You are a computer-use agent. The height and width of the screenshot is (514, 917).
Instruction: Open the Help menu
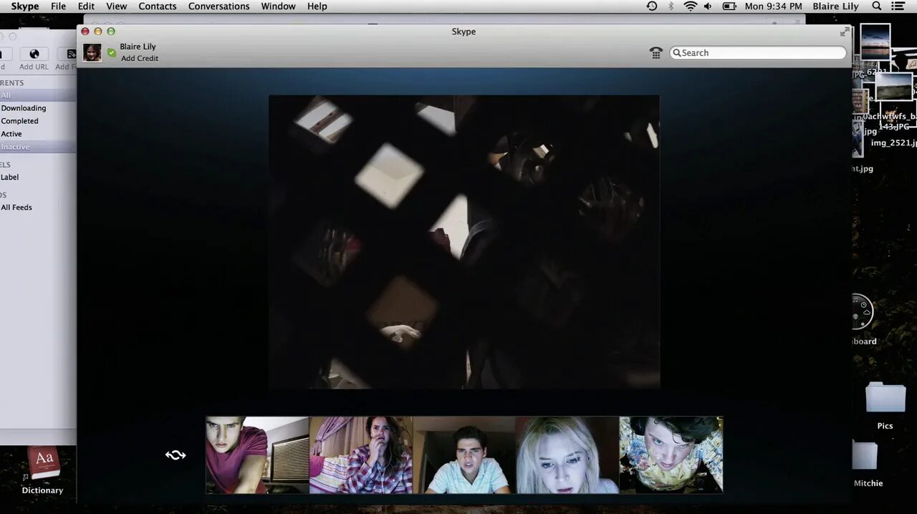pos(317,6)
